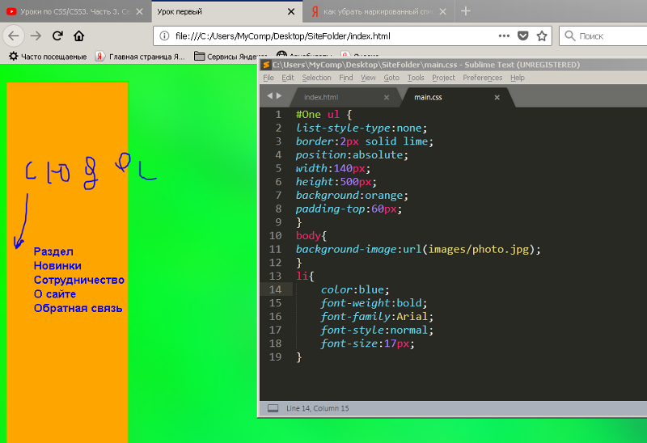
Task: Close the 'Урок первый' tab
Action: pyautogui.click(x=291, y=11)
